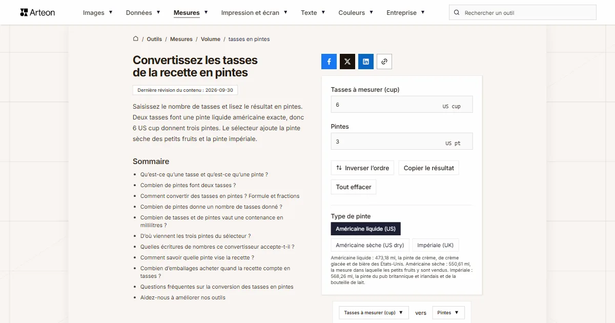This screenshot has height=323, width=615.
Task: Click the Type de pinte label
Action: [x=351, y=216]
